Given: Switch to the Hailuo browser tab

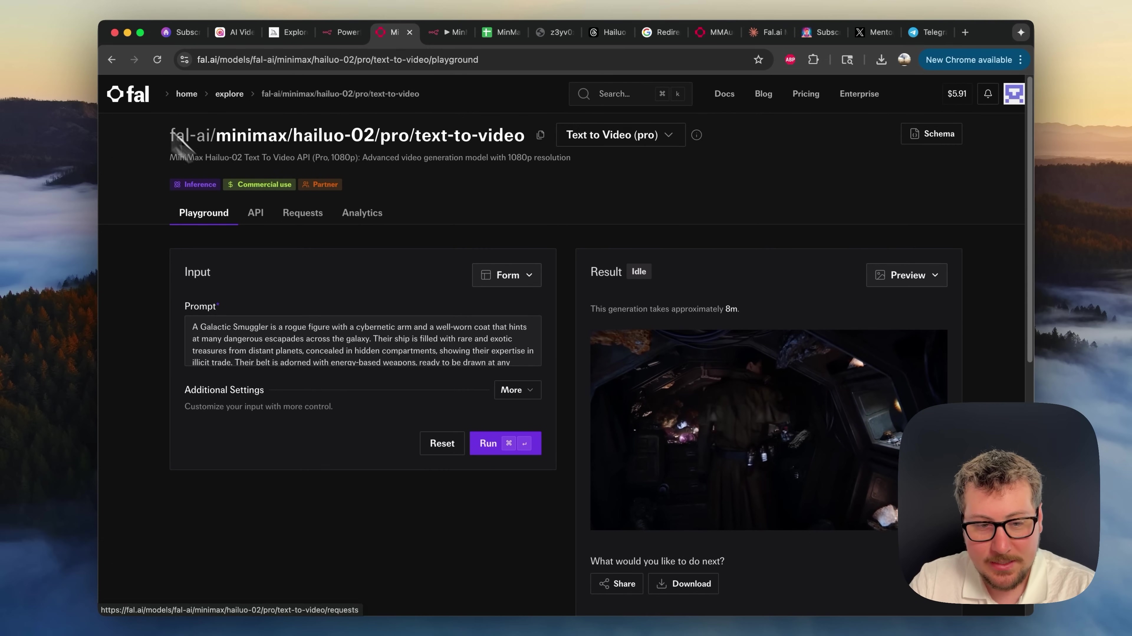Looking at the screenshot, I should click(x=608, y=32).
